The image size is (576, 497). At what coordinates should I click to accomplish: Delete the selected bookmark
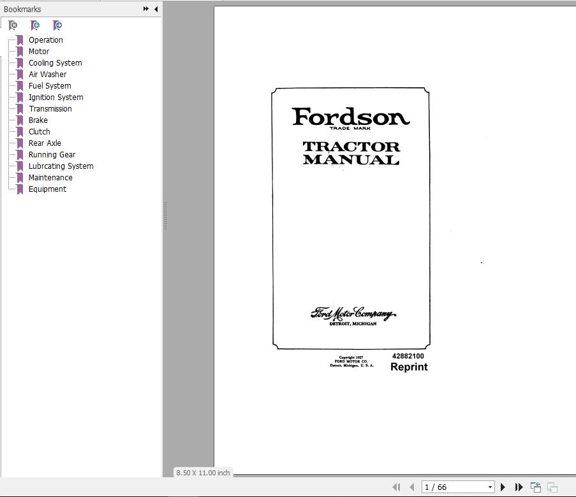click(13, 25)
